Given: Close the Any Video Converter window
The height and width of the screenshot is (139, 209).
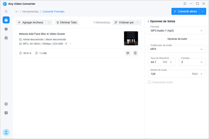Looking at the screenshot, I should click(x=204, y=4).
